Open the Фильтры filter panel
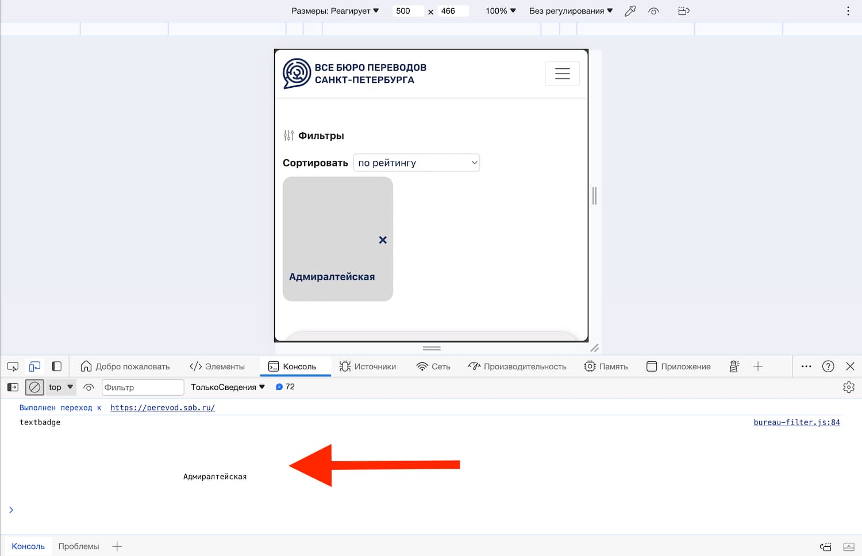862x556 pixels. point(314,136)
